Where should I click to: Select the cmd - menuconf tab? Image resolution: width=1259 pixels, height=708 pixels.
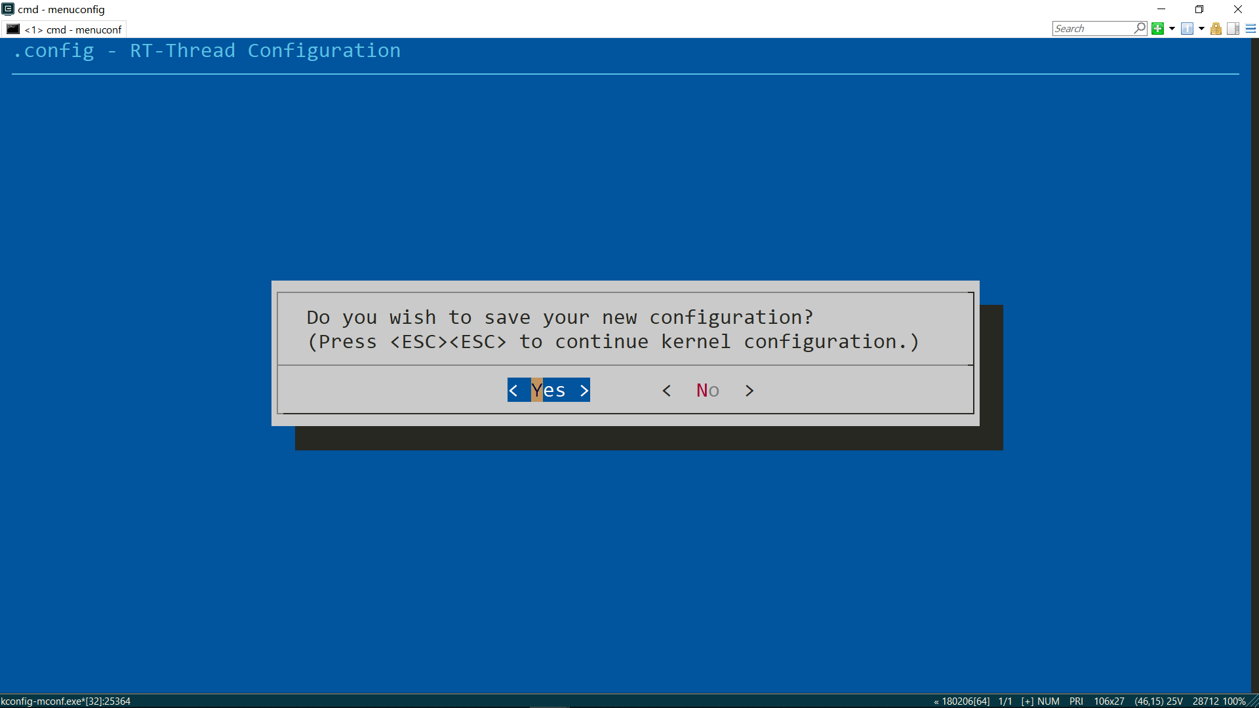[x=72, y=29]
